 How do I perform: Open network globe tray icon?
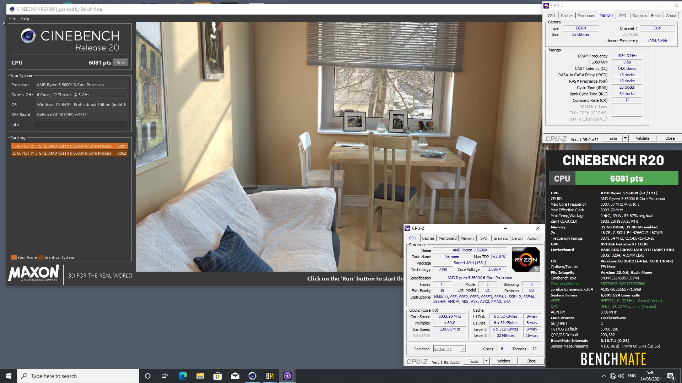tap(613, 376)
